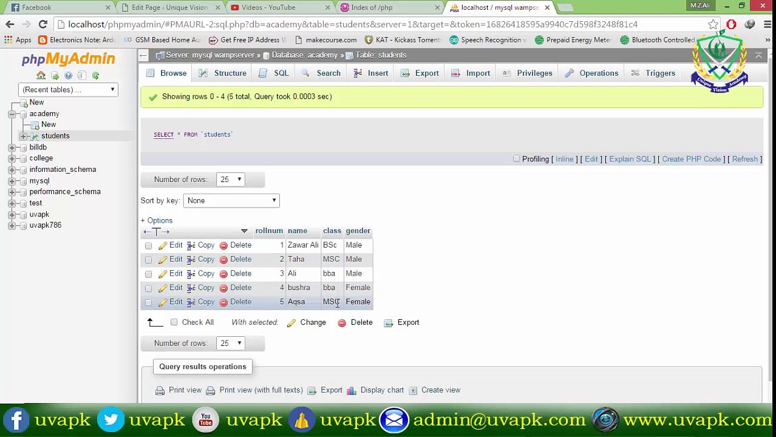Screen dimensions: 776x437
Task: Collapse the navigation panel arrow
Action: click(x=143, y=55)
